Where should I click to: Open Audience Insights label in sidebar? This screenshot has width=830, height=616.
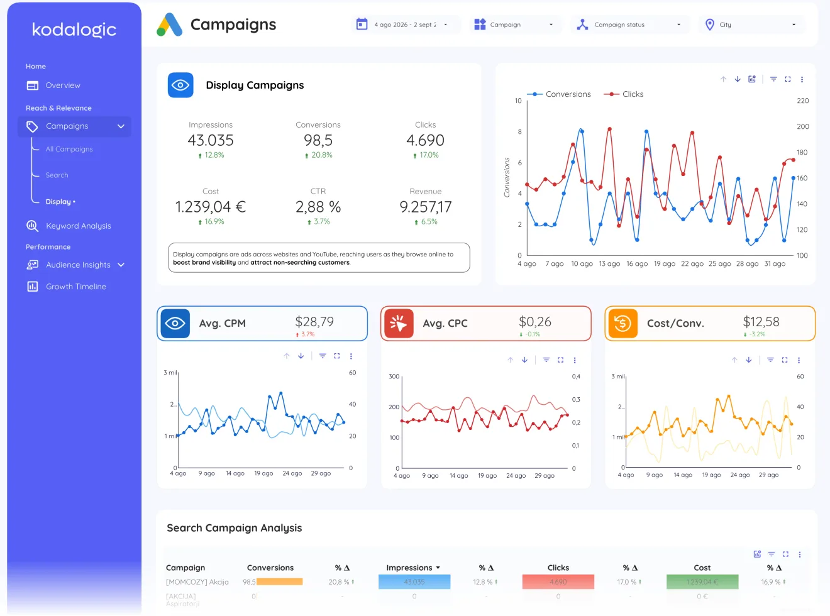(x=78, y=265)
